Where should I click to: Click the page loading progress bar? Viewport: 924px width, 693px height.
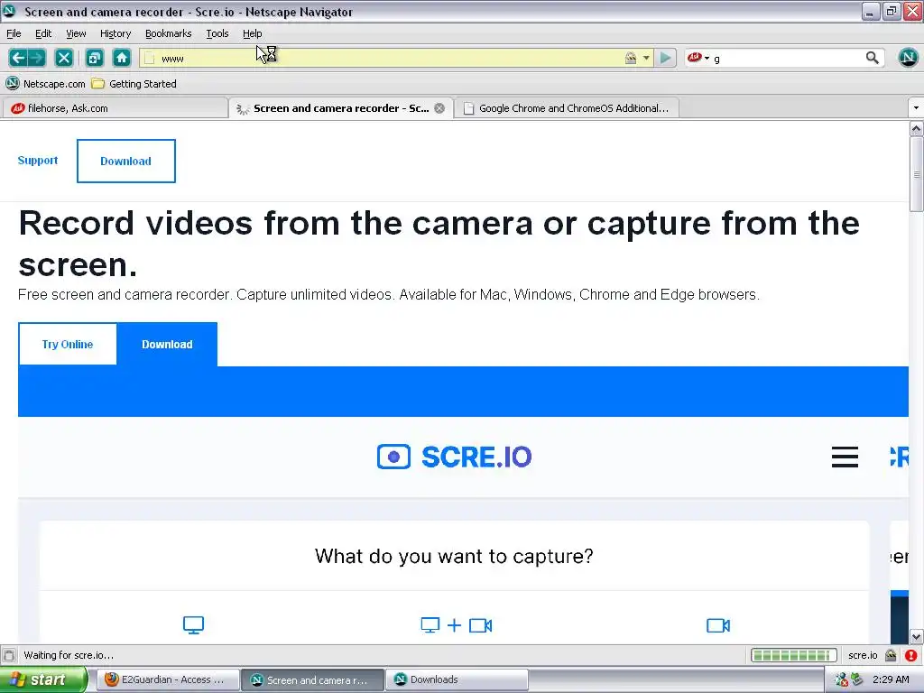pyautogui.click(x=794, y=655)
